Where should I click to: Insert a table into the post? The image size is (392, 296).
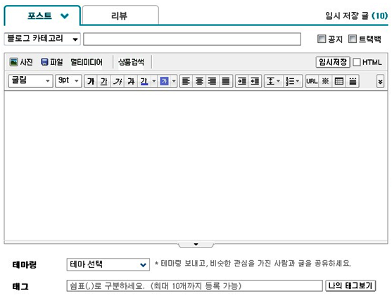tap(339, 81)
